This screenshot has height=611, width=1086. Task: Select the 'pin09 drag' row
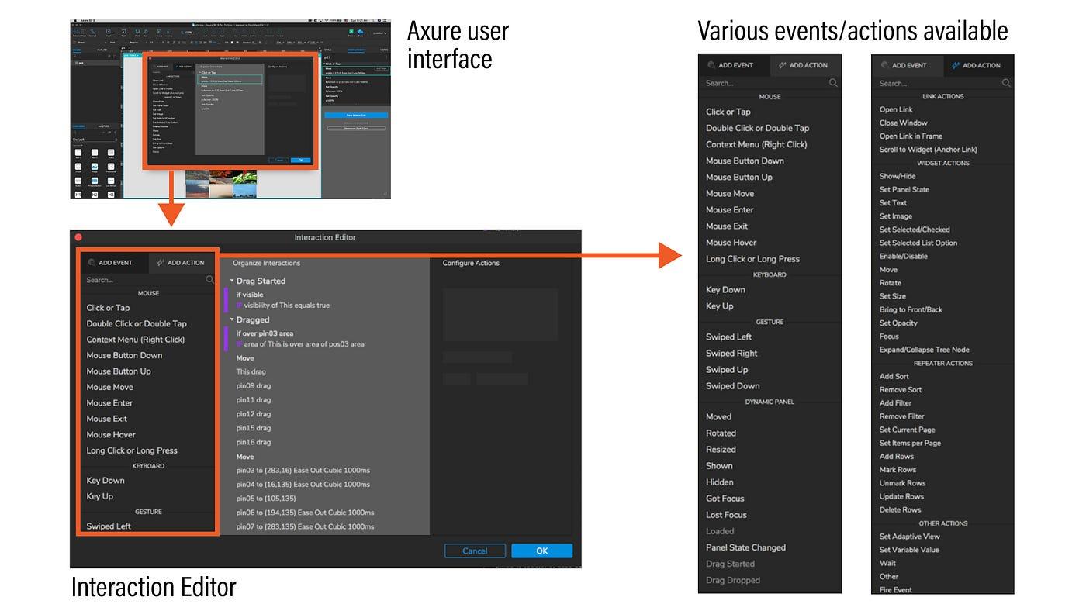tap(254, 386)
